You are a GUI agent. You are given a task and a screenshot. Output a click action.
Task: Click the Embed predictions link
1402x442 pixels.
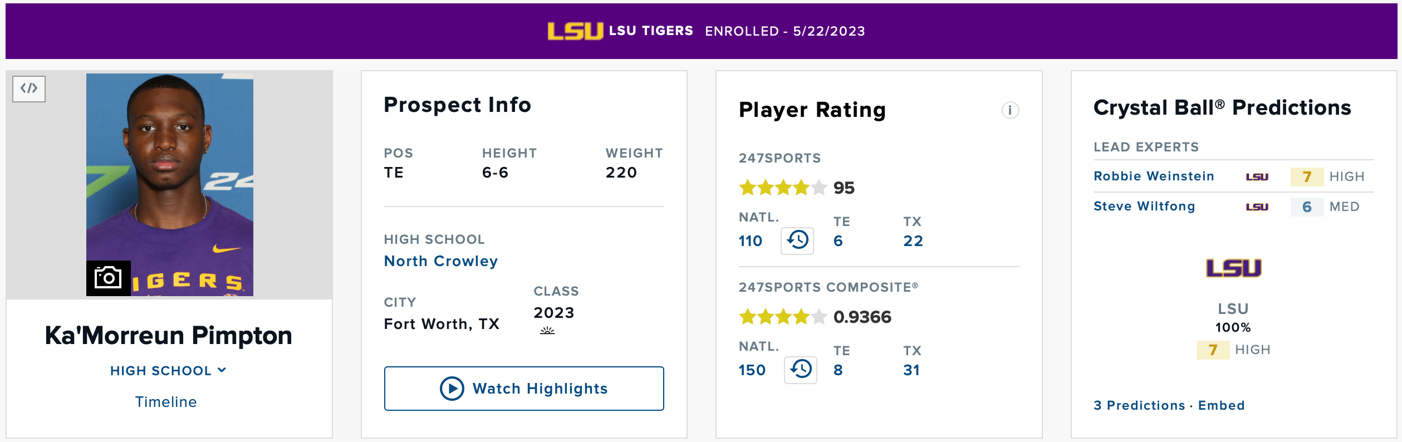coord(1221,405)
